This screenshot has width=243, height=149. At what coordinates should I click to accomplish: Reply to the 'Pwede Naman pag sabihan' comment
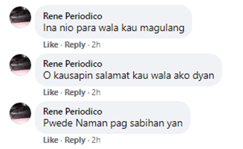tap(75, 141)
